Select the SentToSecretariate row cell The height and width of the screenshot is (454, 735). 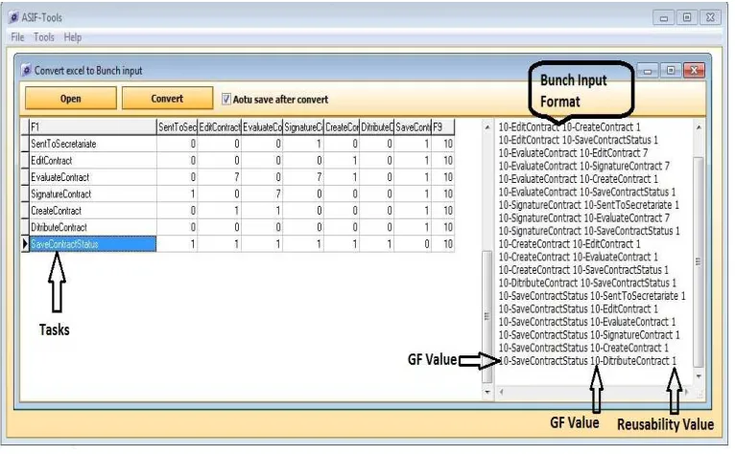93,144
